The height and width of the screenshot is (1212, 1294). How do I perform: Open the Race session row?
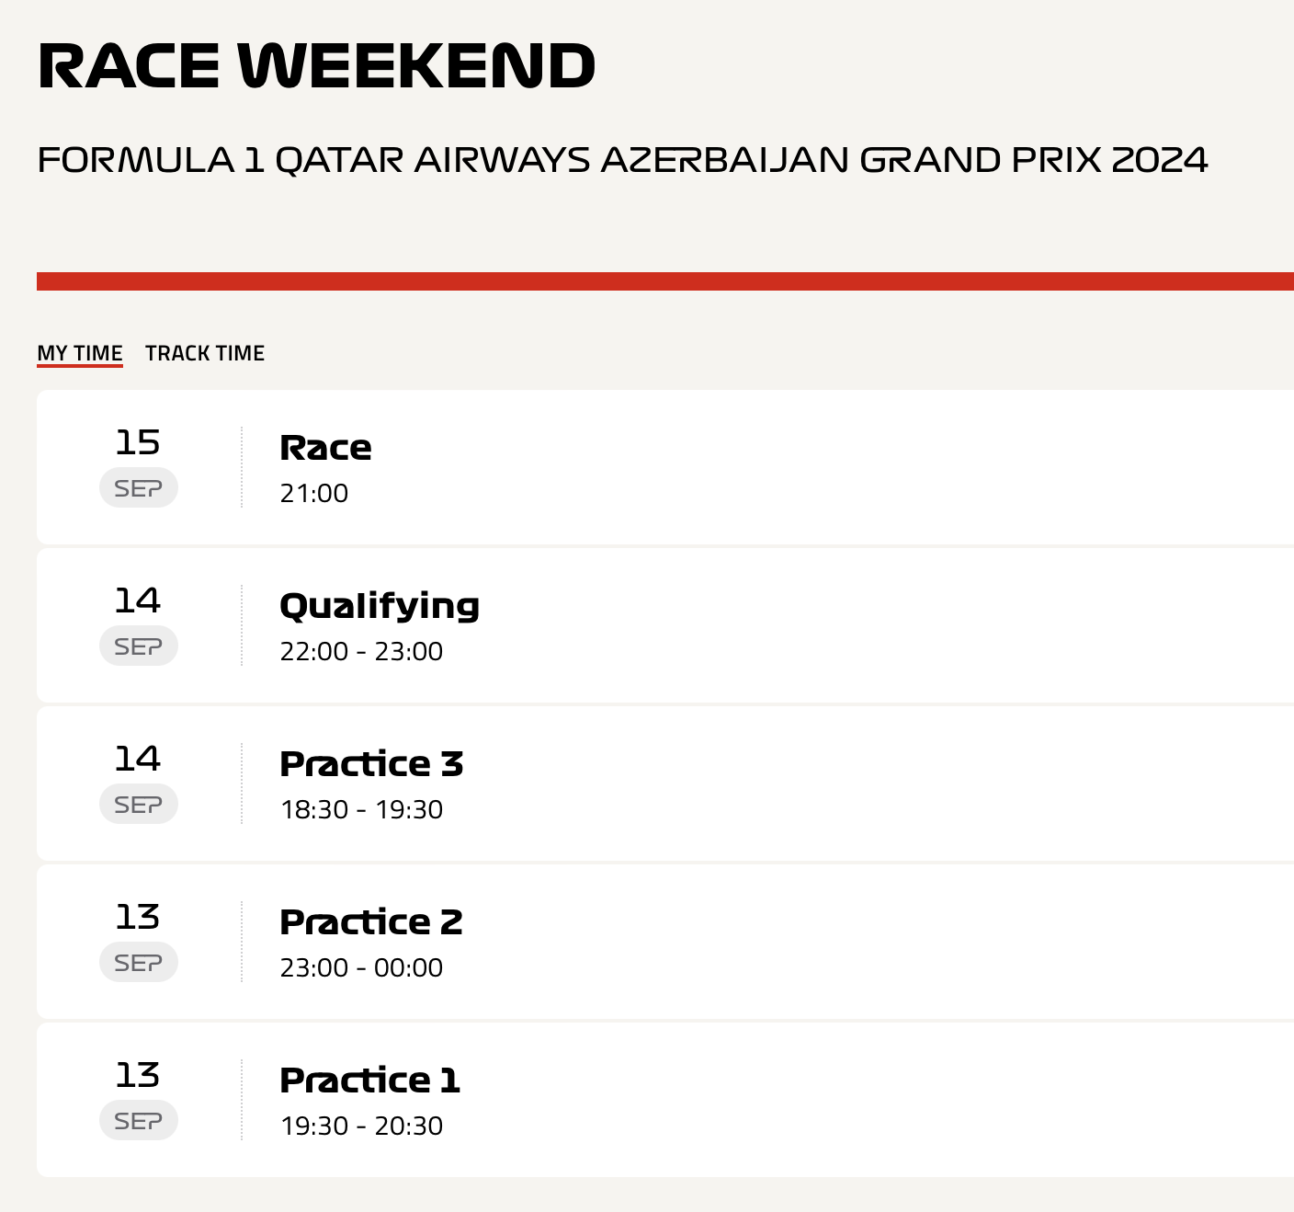point(665,467)
